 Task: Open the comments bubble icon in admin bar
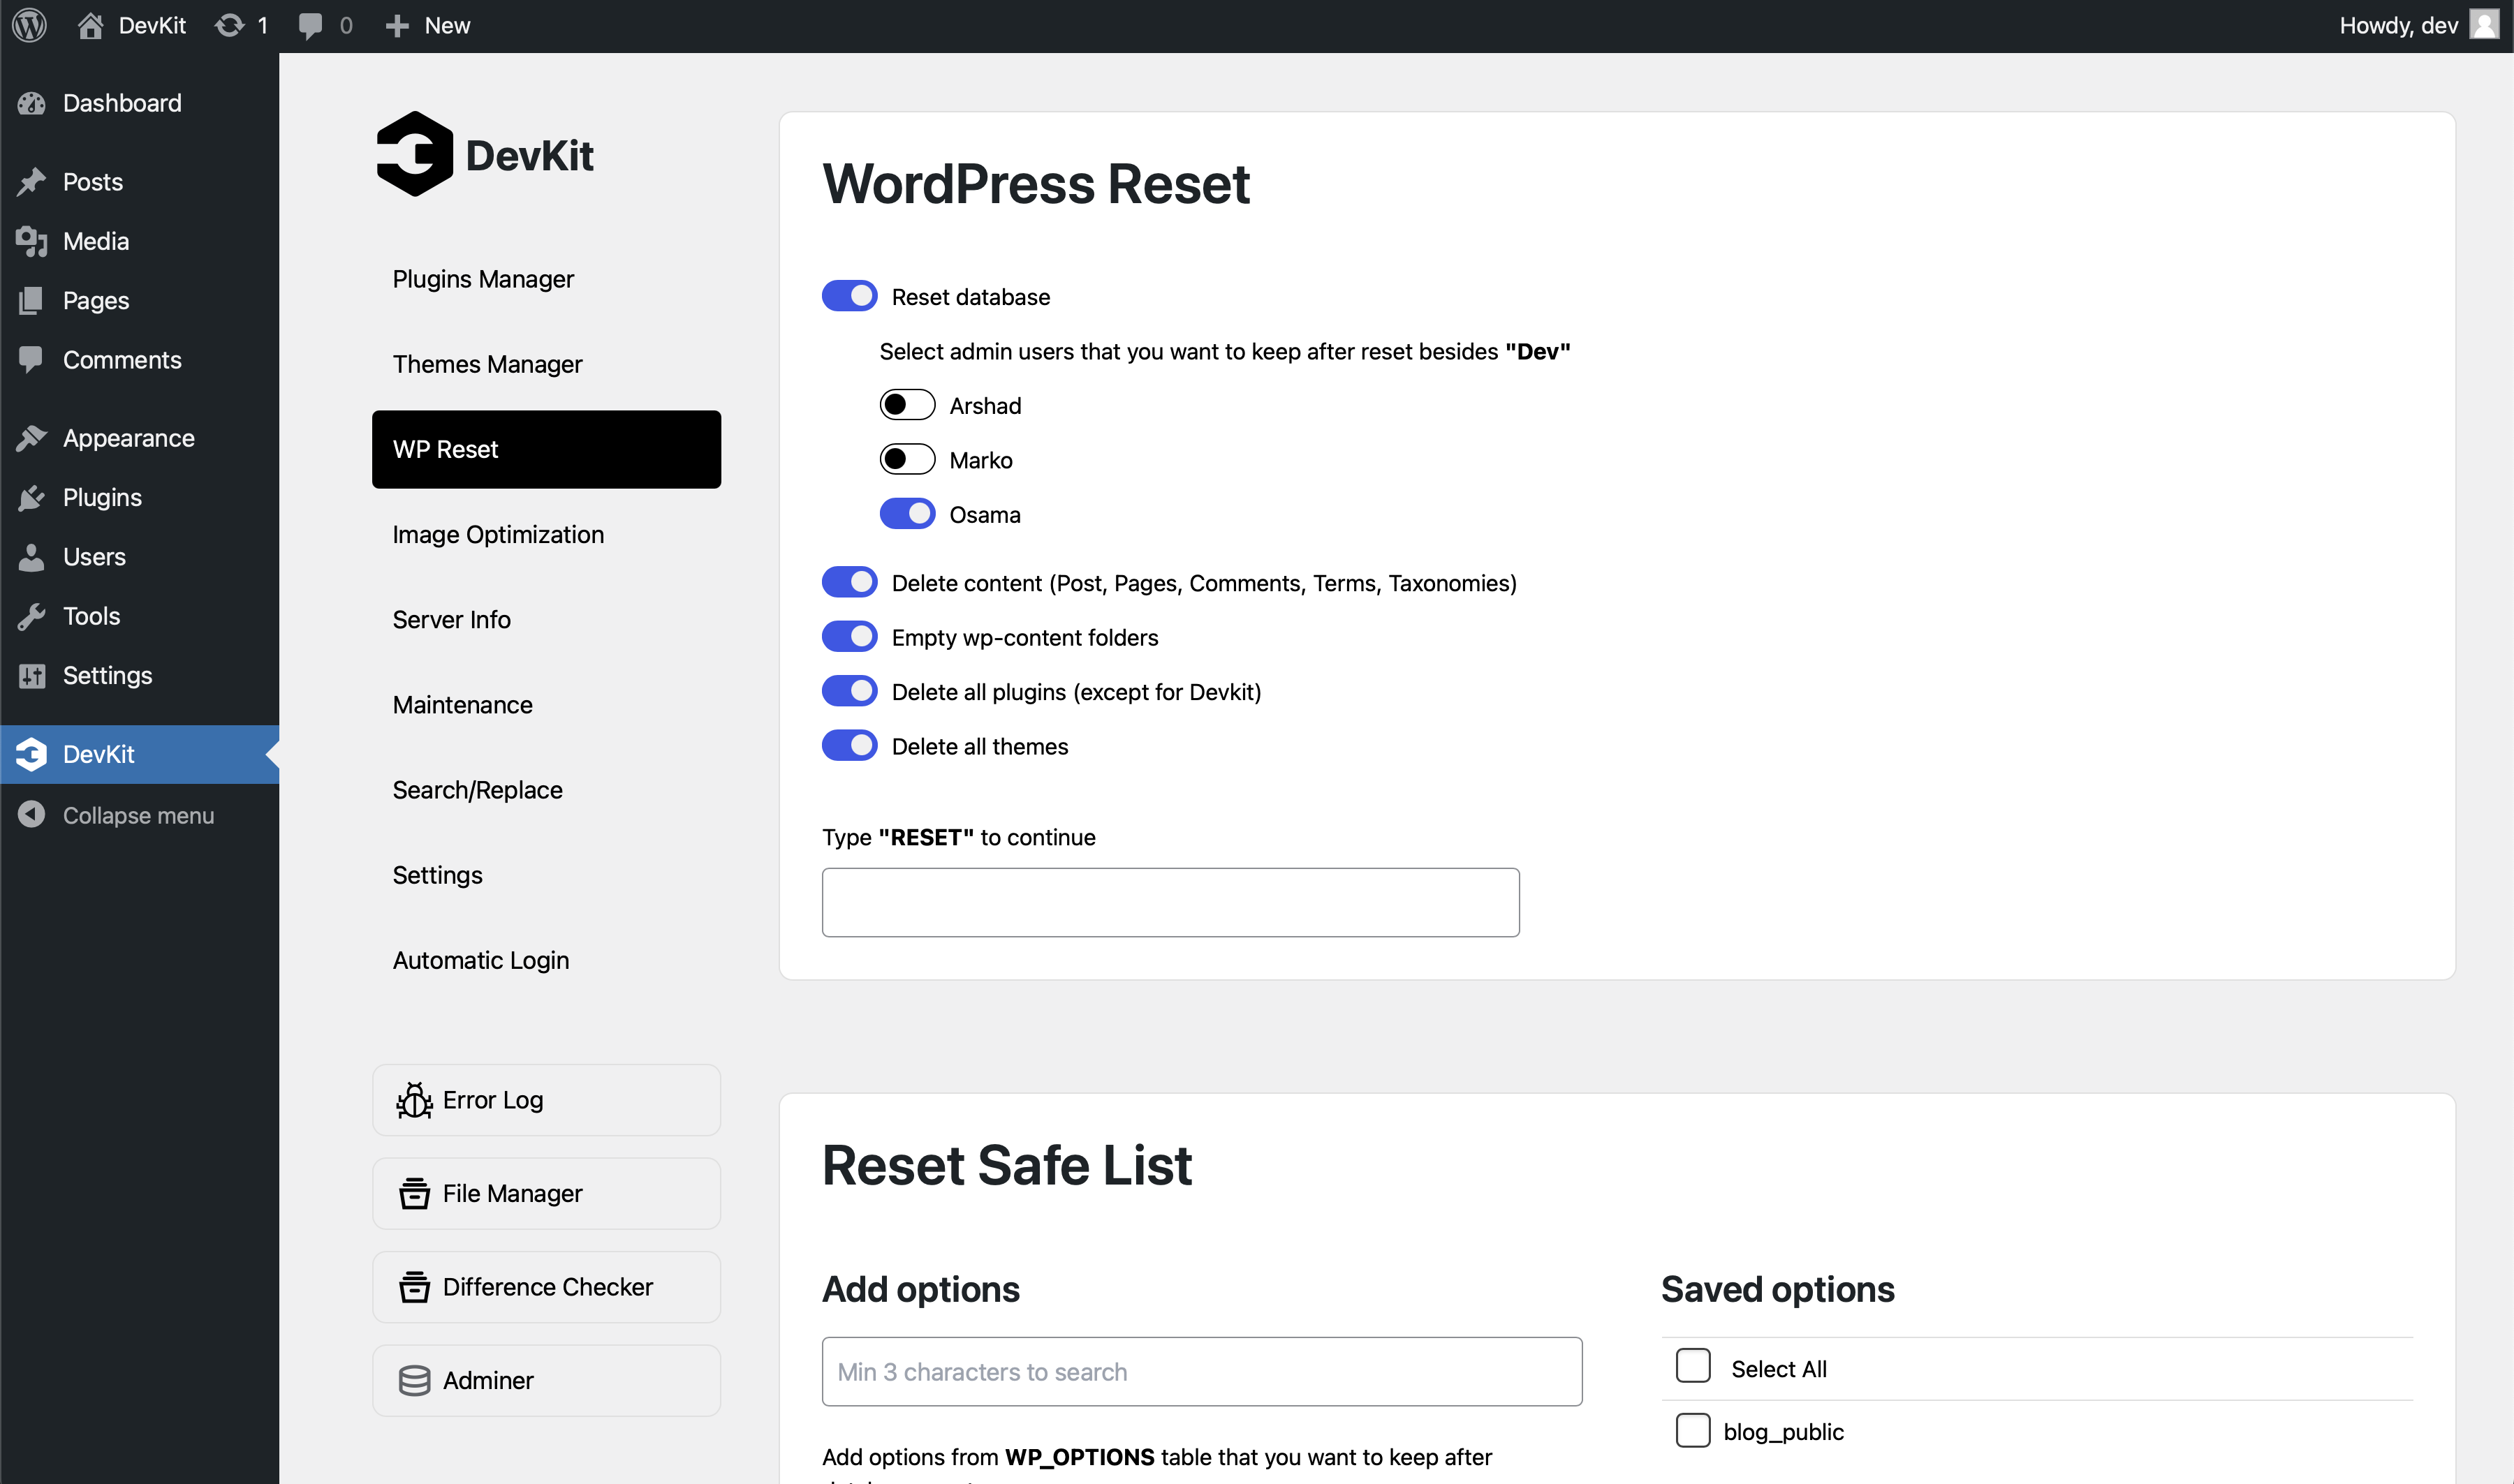tap(310, 27)
